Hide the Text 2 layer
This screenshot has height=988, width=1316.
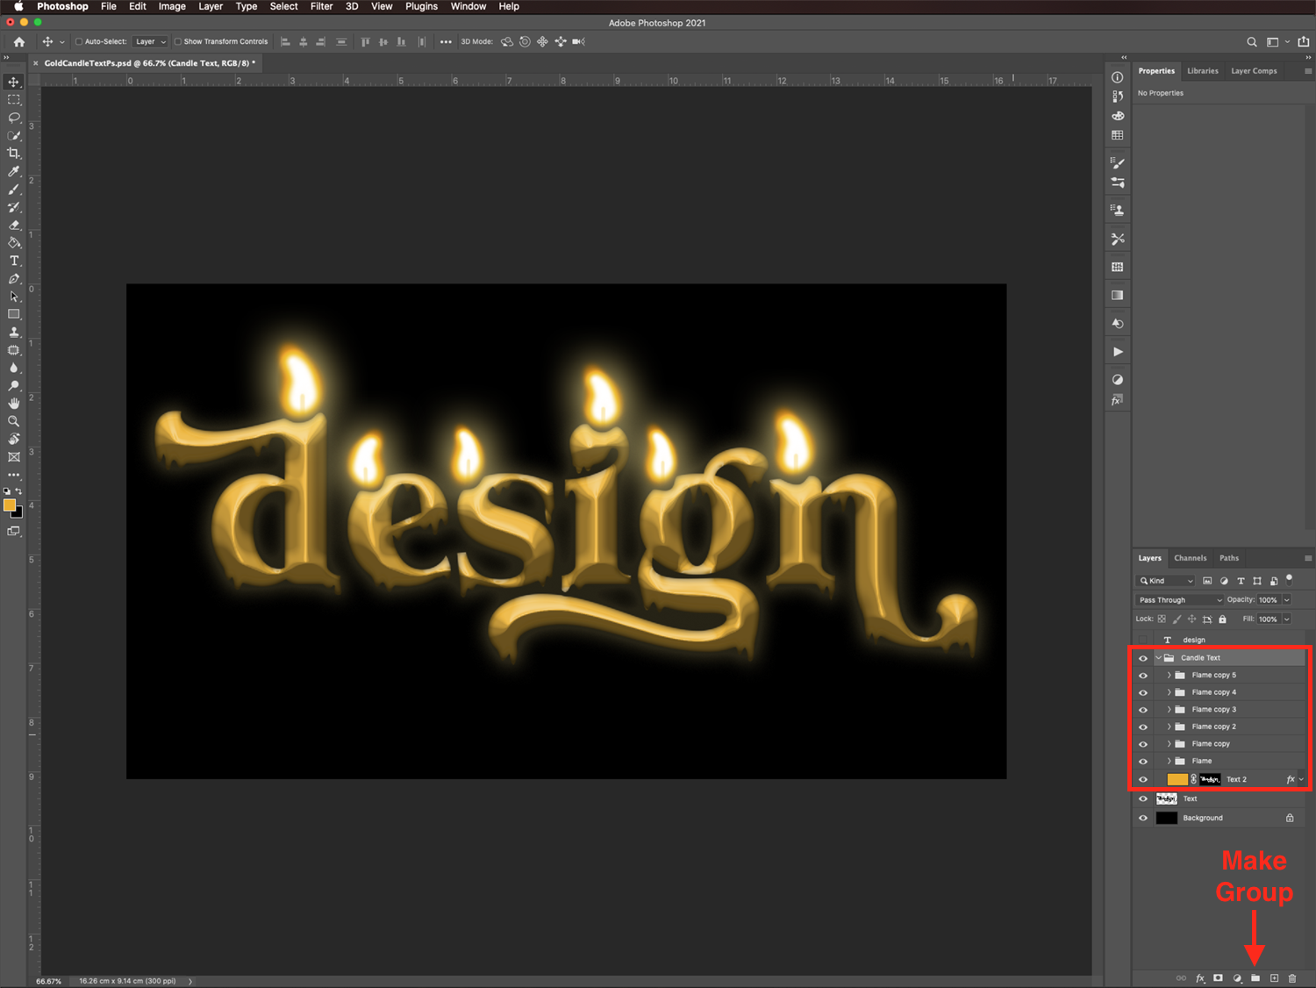1143,779
